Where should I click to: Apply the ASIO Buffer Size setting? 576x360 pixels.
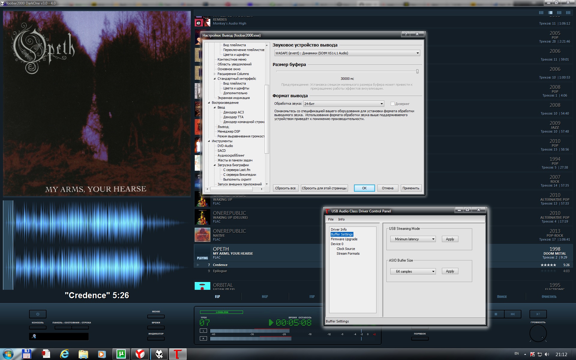pos(450,271)
